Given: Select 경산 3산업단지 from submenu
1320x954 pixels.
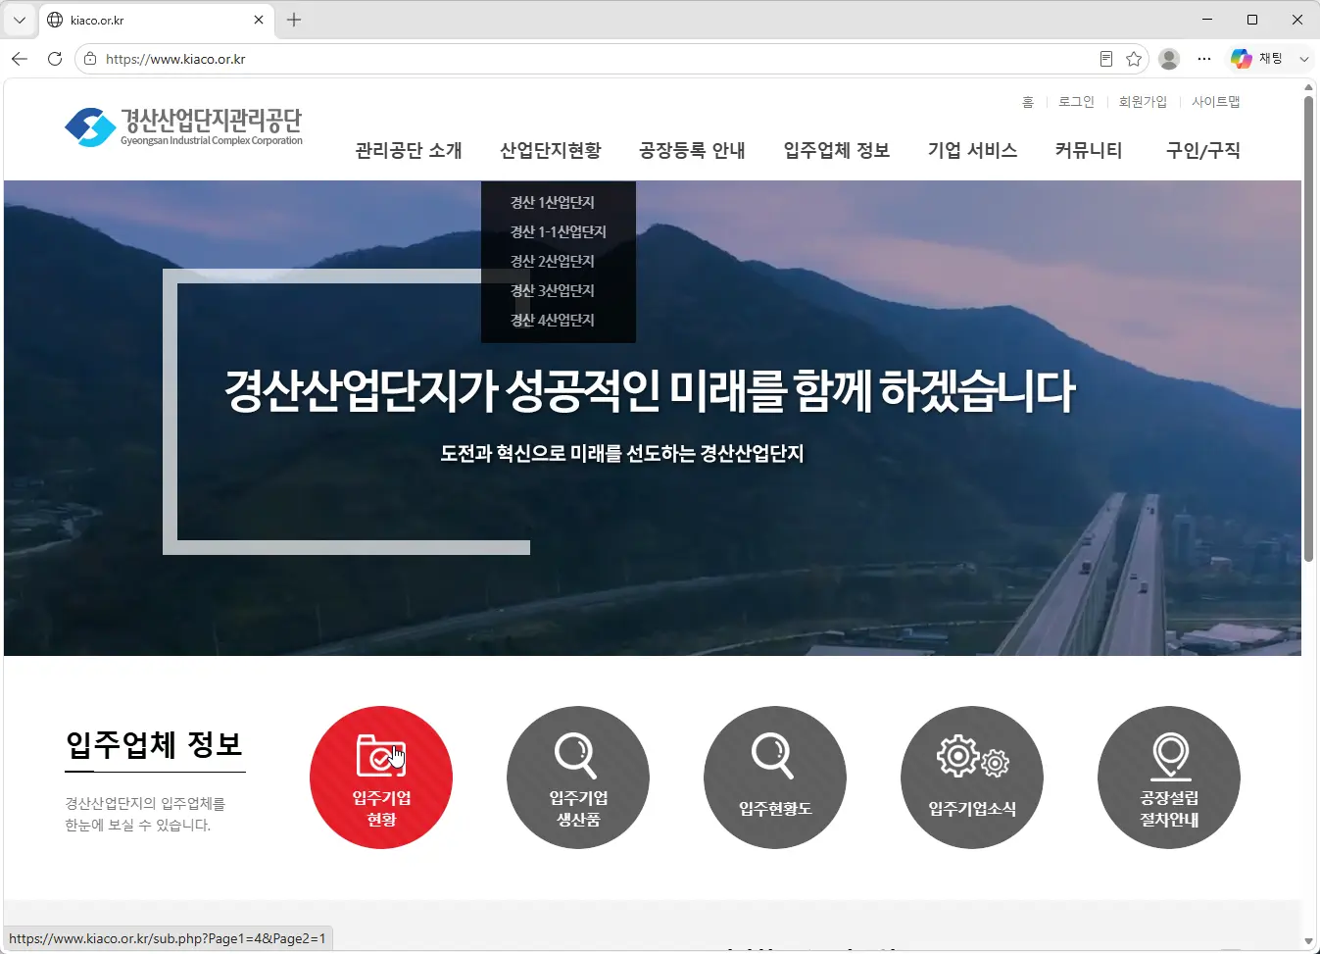Looking at the screenshot, I should tap(553, 290).
